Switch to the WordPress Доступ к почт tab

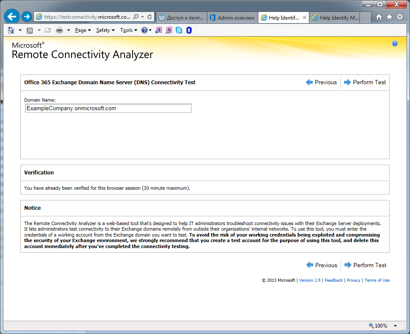point(181,17)
